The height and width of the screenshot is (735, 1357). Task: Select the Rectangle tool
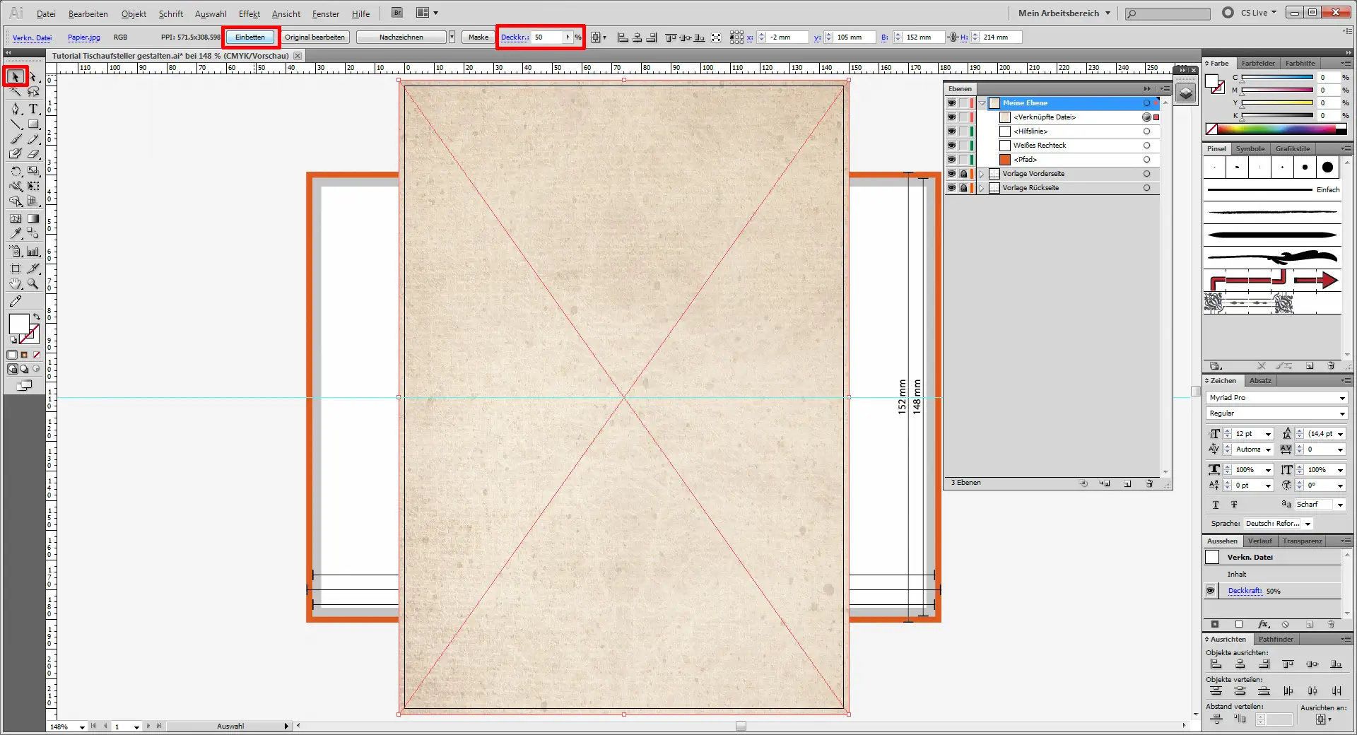point(33,124)
